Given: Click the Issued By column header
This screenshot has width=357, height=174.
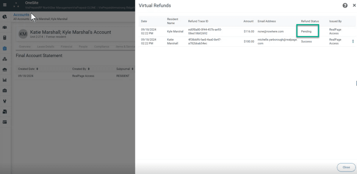Looking at the screenshot, I should tap(335, 21).
